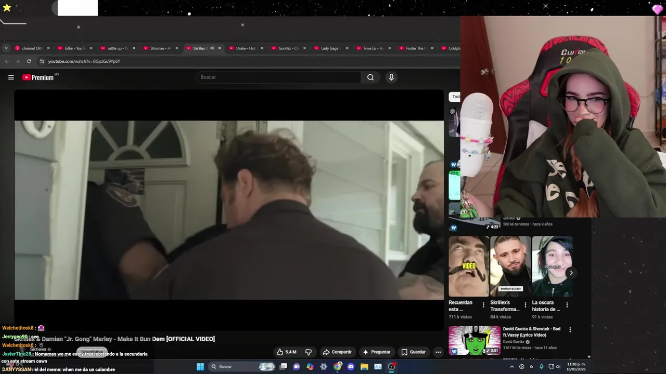Open the 'Skrillex's Transforma...' Short thumbnail

coord(510,266)
